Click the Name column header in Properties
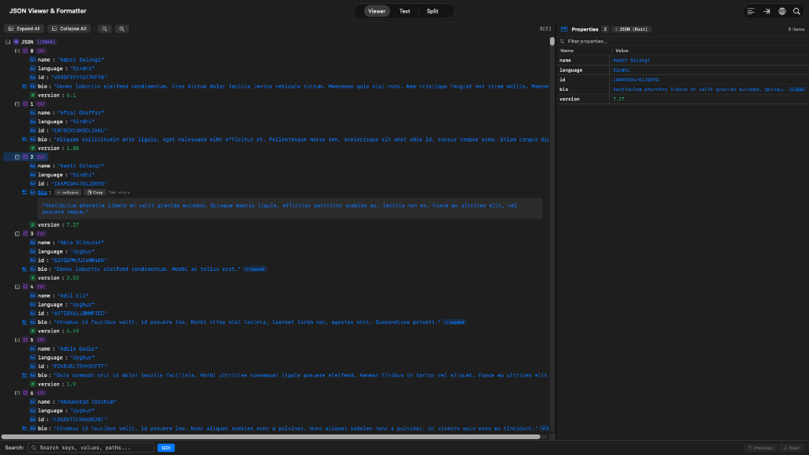Screen dimensions: 809x455 pos(567,51)
